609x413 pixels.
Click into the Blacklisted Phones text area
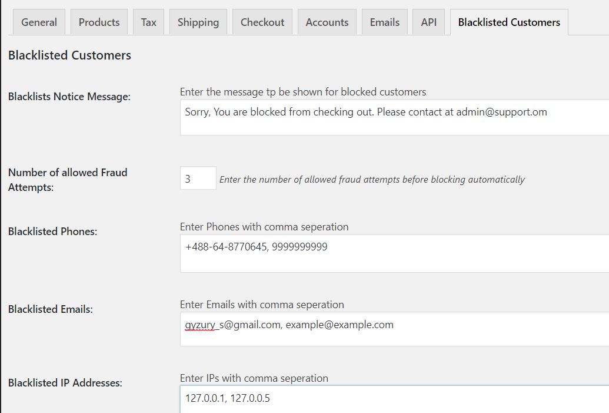pyautogui.click(x=395, y=253)
